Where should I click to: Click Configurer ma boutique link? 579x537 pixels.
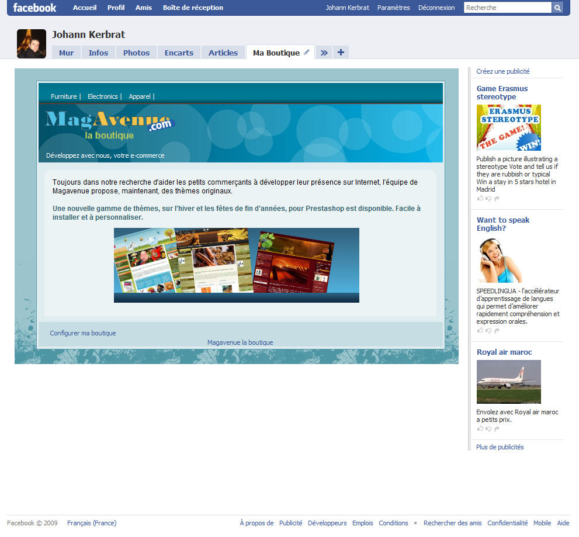pyautogui.click(x=83, y=332)
